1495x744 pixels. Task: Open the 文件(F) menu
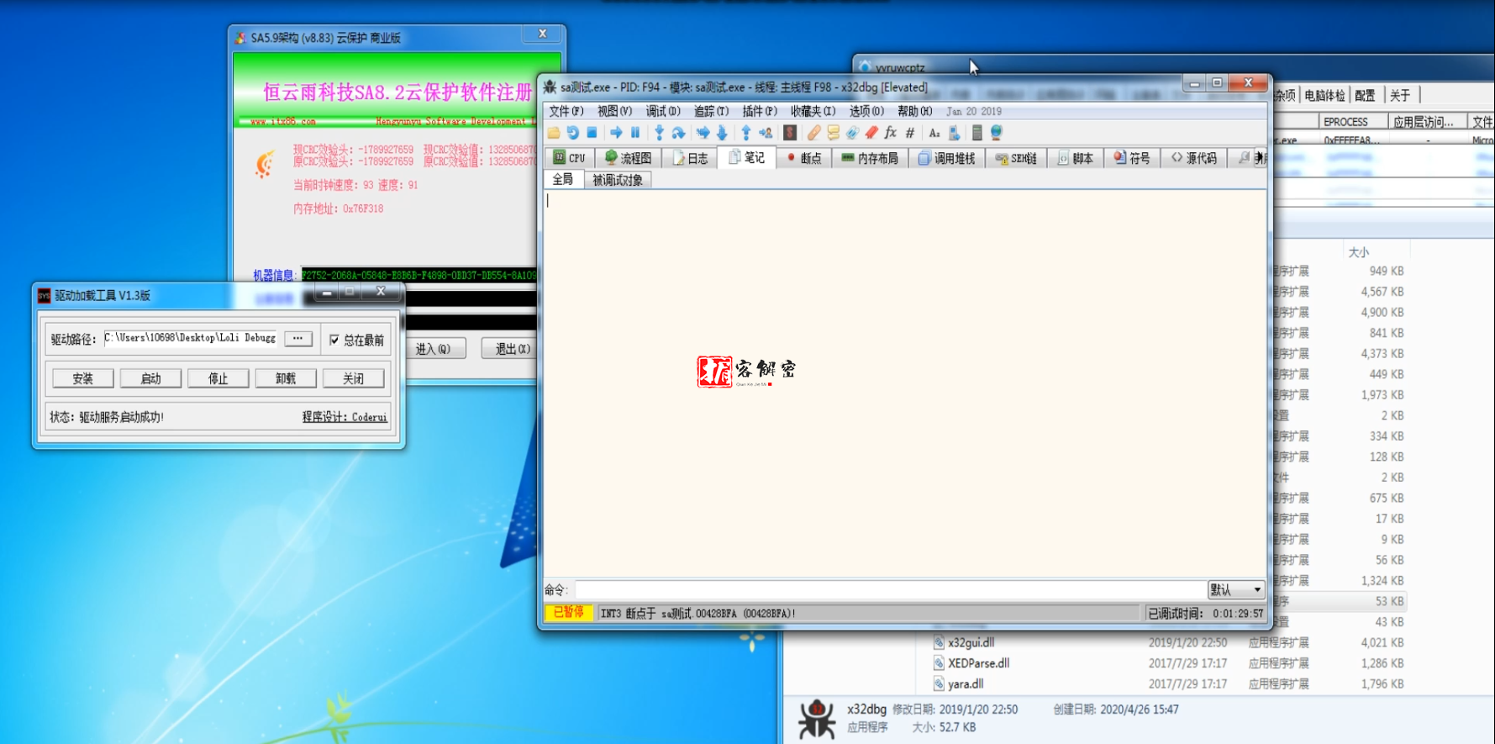coord(566,111)
